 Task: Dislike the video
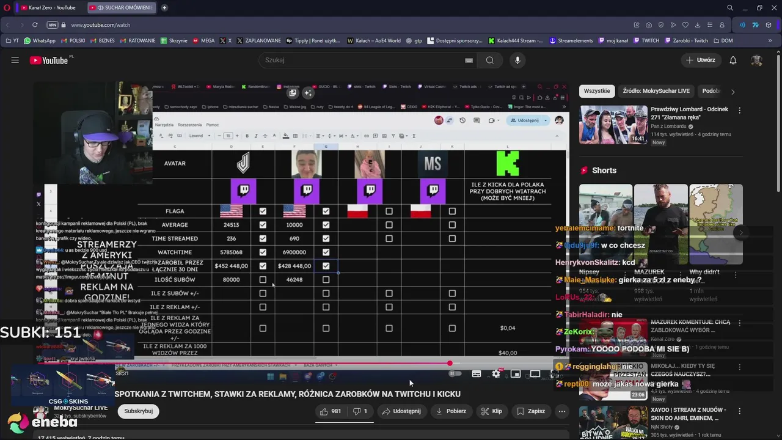click(x=360, y=411)
